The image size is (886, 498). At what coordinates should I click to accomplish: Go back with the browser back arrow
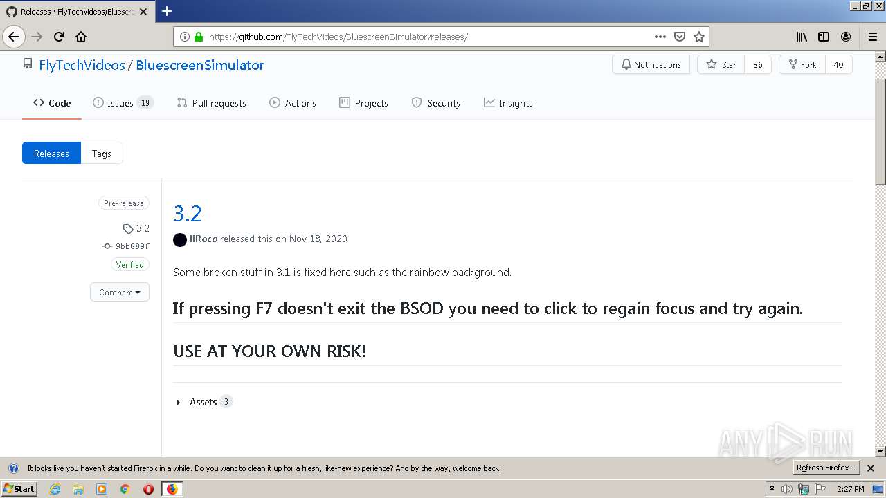tap(14, 37)
